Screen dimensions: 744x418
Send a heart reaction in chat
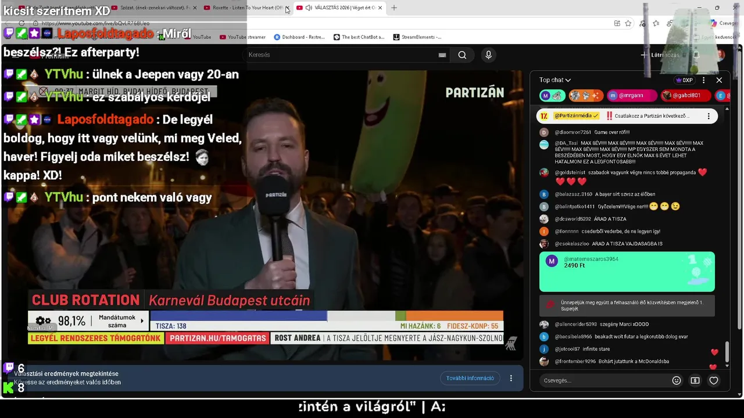coord(714,381)
